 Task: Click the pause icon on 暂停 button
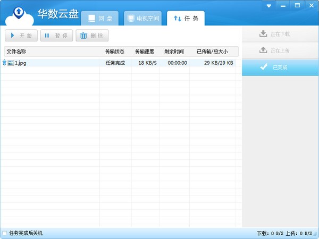[x=47, y=36]
